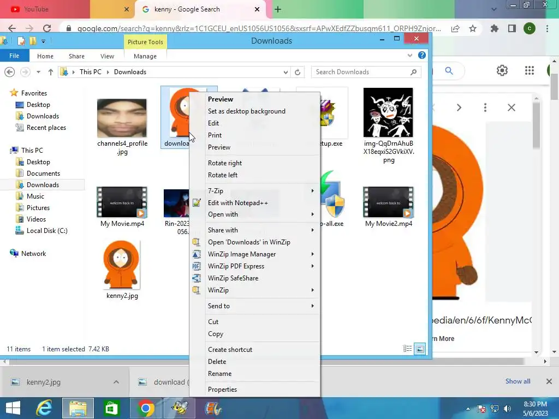Open Properties from the context menu
559x419 pixels.
(222, 390)
